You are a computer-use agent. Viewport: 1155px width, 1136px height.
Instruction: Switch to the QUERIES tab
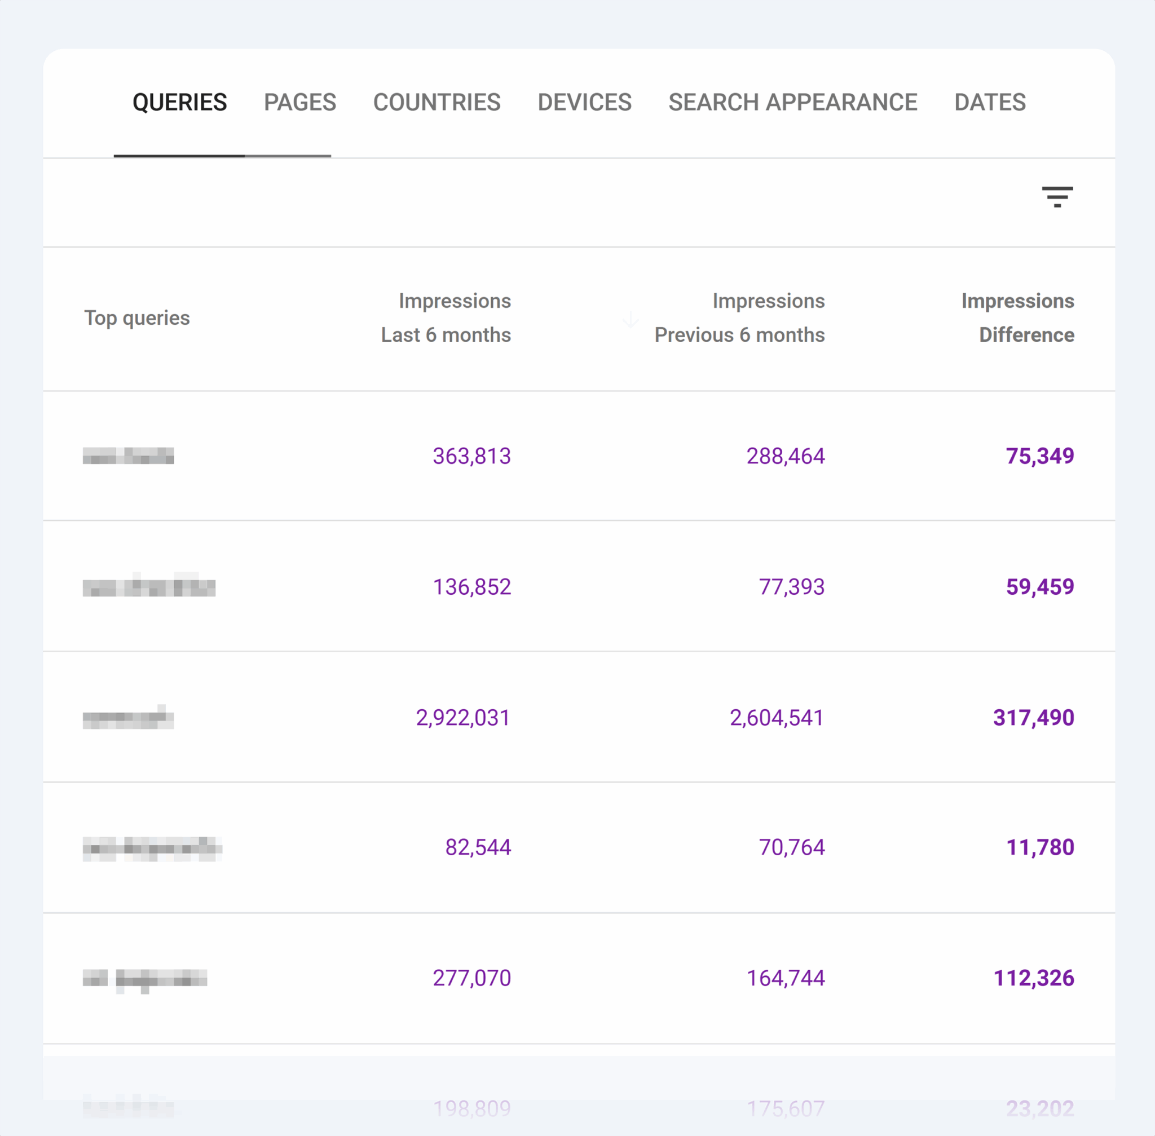[180, 102]
